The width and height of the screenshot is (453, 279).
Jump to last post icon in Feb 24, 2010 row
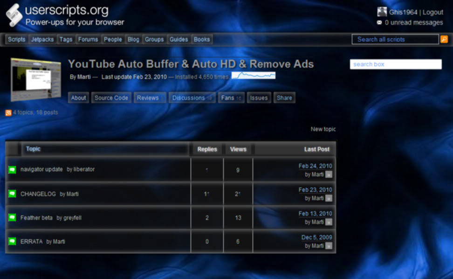tap(329, 174)
